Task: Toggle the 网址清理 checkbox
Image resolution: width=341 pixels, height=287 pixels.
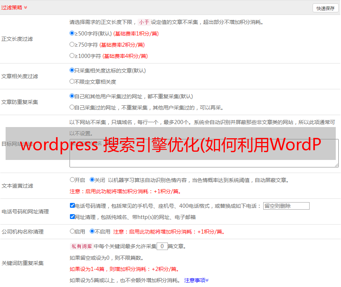Action: coord(72,217)
